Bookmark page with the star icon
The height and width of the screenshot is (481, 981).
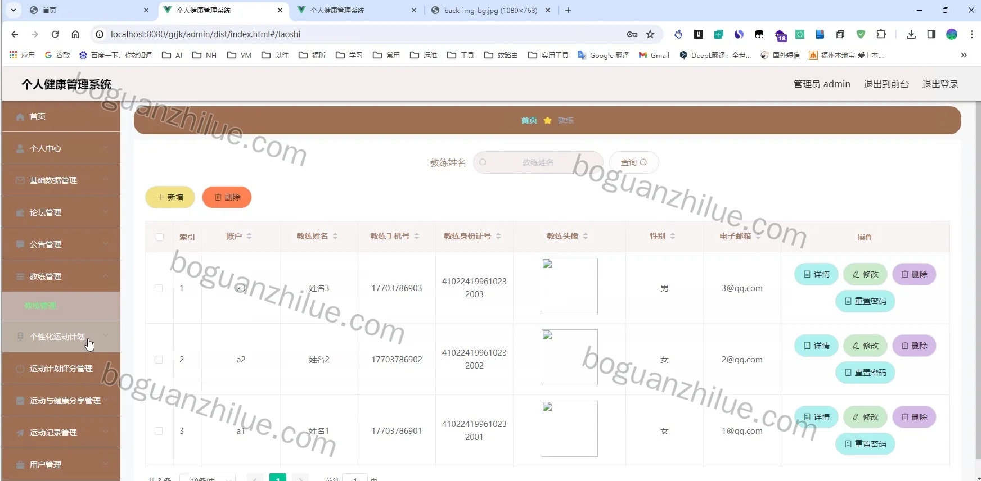point(650,34)
